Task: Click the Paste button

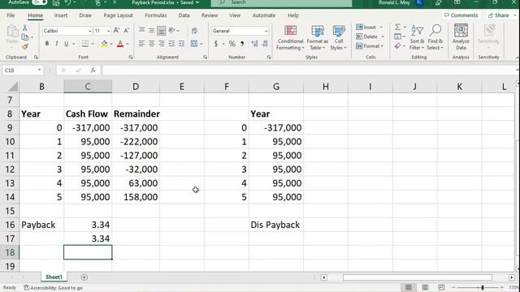Action: tap(12, 34)
